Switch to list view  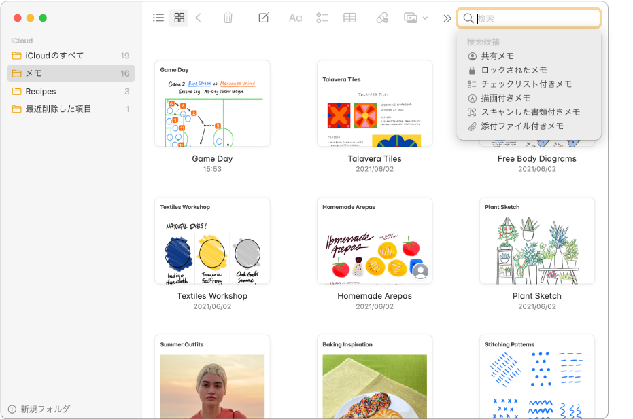pos(158,18)
